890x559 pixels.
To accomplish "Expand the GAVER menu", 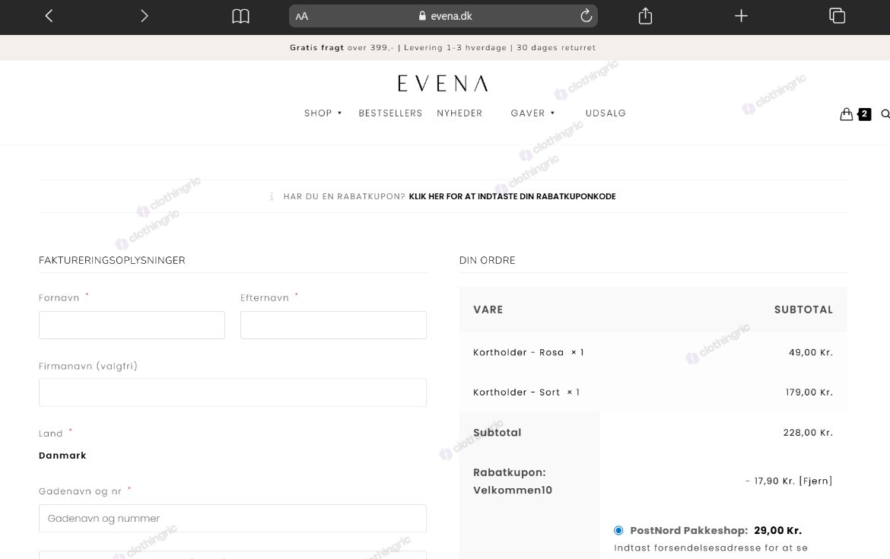I will pos(532,113).
